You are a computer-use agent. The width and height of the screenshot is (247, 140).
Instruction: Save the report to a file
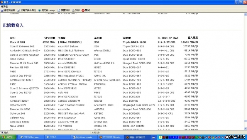coord(8,10)
